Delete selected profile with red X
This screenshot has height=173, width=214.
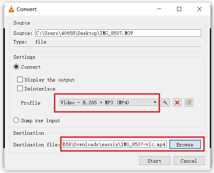pyautogui.click(x=177, y=103)
